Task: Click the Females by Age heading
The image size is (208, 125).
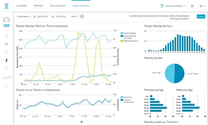Action: tap(154, 90)
